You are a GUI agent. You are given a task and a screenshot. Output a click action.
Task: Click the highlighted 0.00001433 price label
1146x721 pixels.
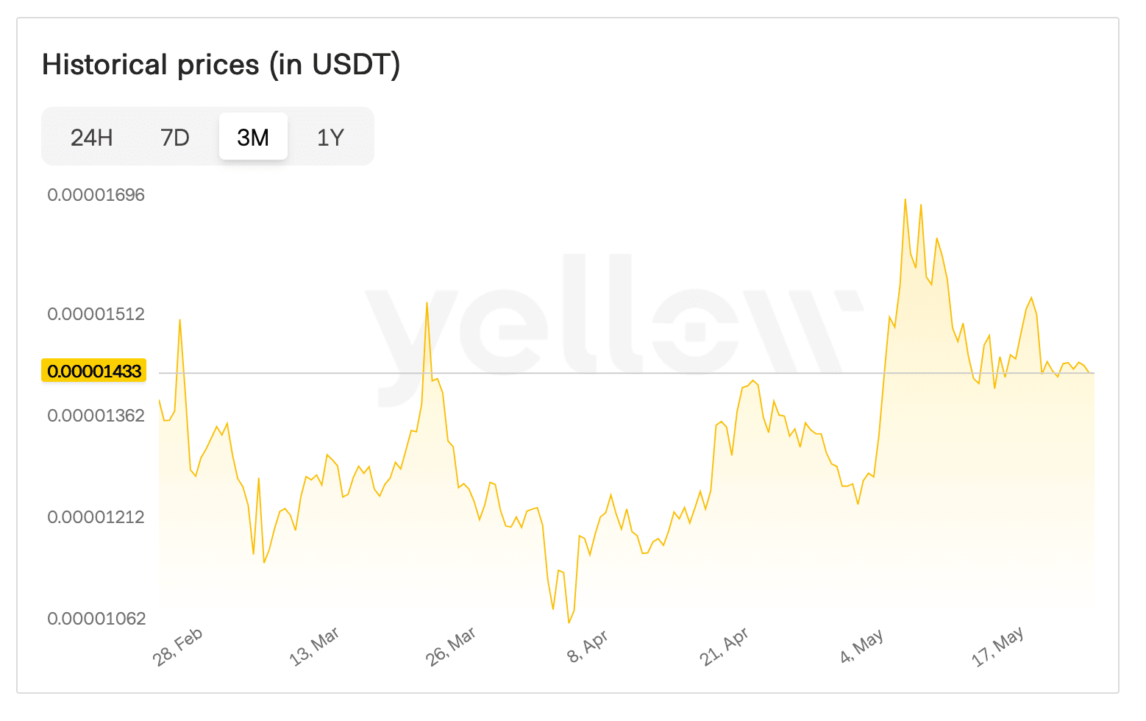pos(93,371)
